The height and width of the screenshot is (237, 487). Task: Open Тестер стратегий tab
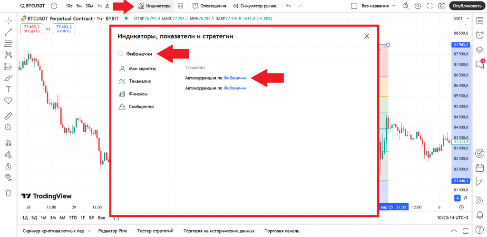tap(156, 231)
